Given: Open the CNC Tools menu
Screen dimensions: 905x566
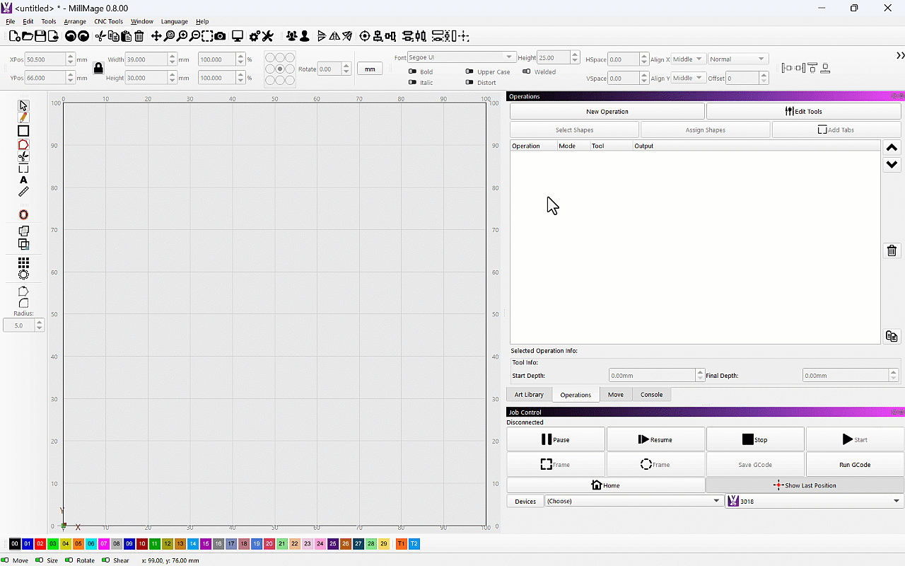Looking at the screenshot, I should click(x=108, y=21).
